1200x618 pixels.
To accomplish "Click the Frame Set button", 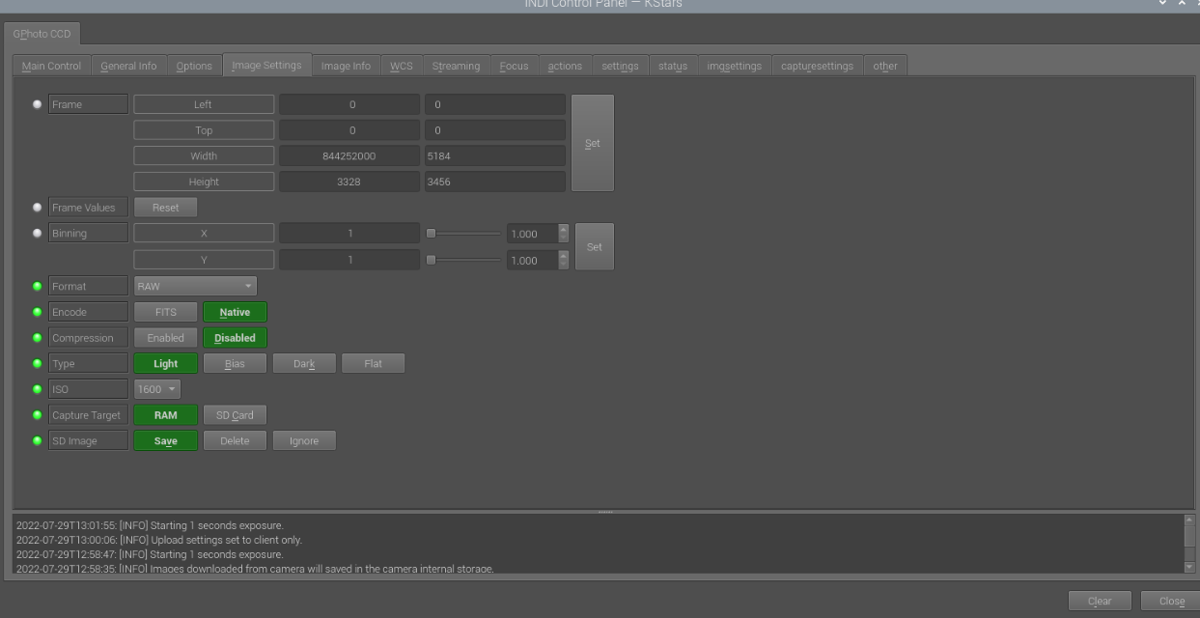I will click(x=593, y=143).
